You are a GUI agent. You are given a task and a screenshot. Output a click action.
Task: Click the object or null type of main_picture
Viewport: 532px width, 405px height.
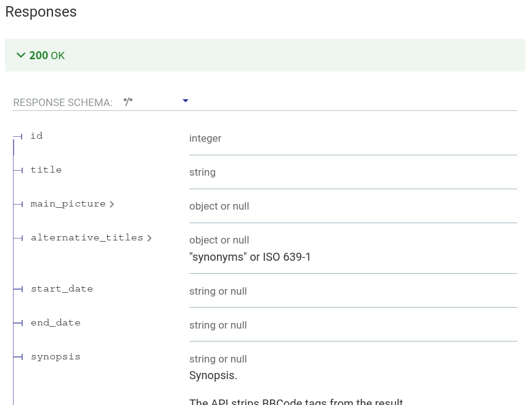219,206
